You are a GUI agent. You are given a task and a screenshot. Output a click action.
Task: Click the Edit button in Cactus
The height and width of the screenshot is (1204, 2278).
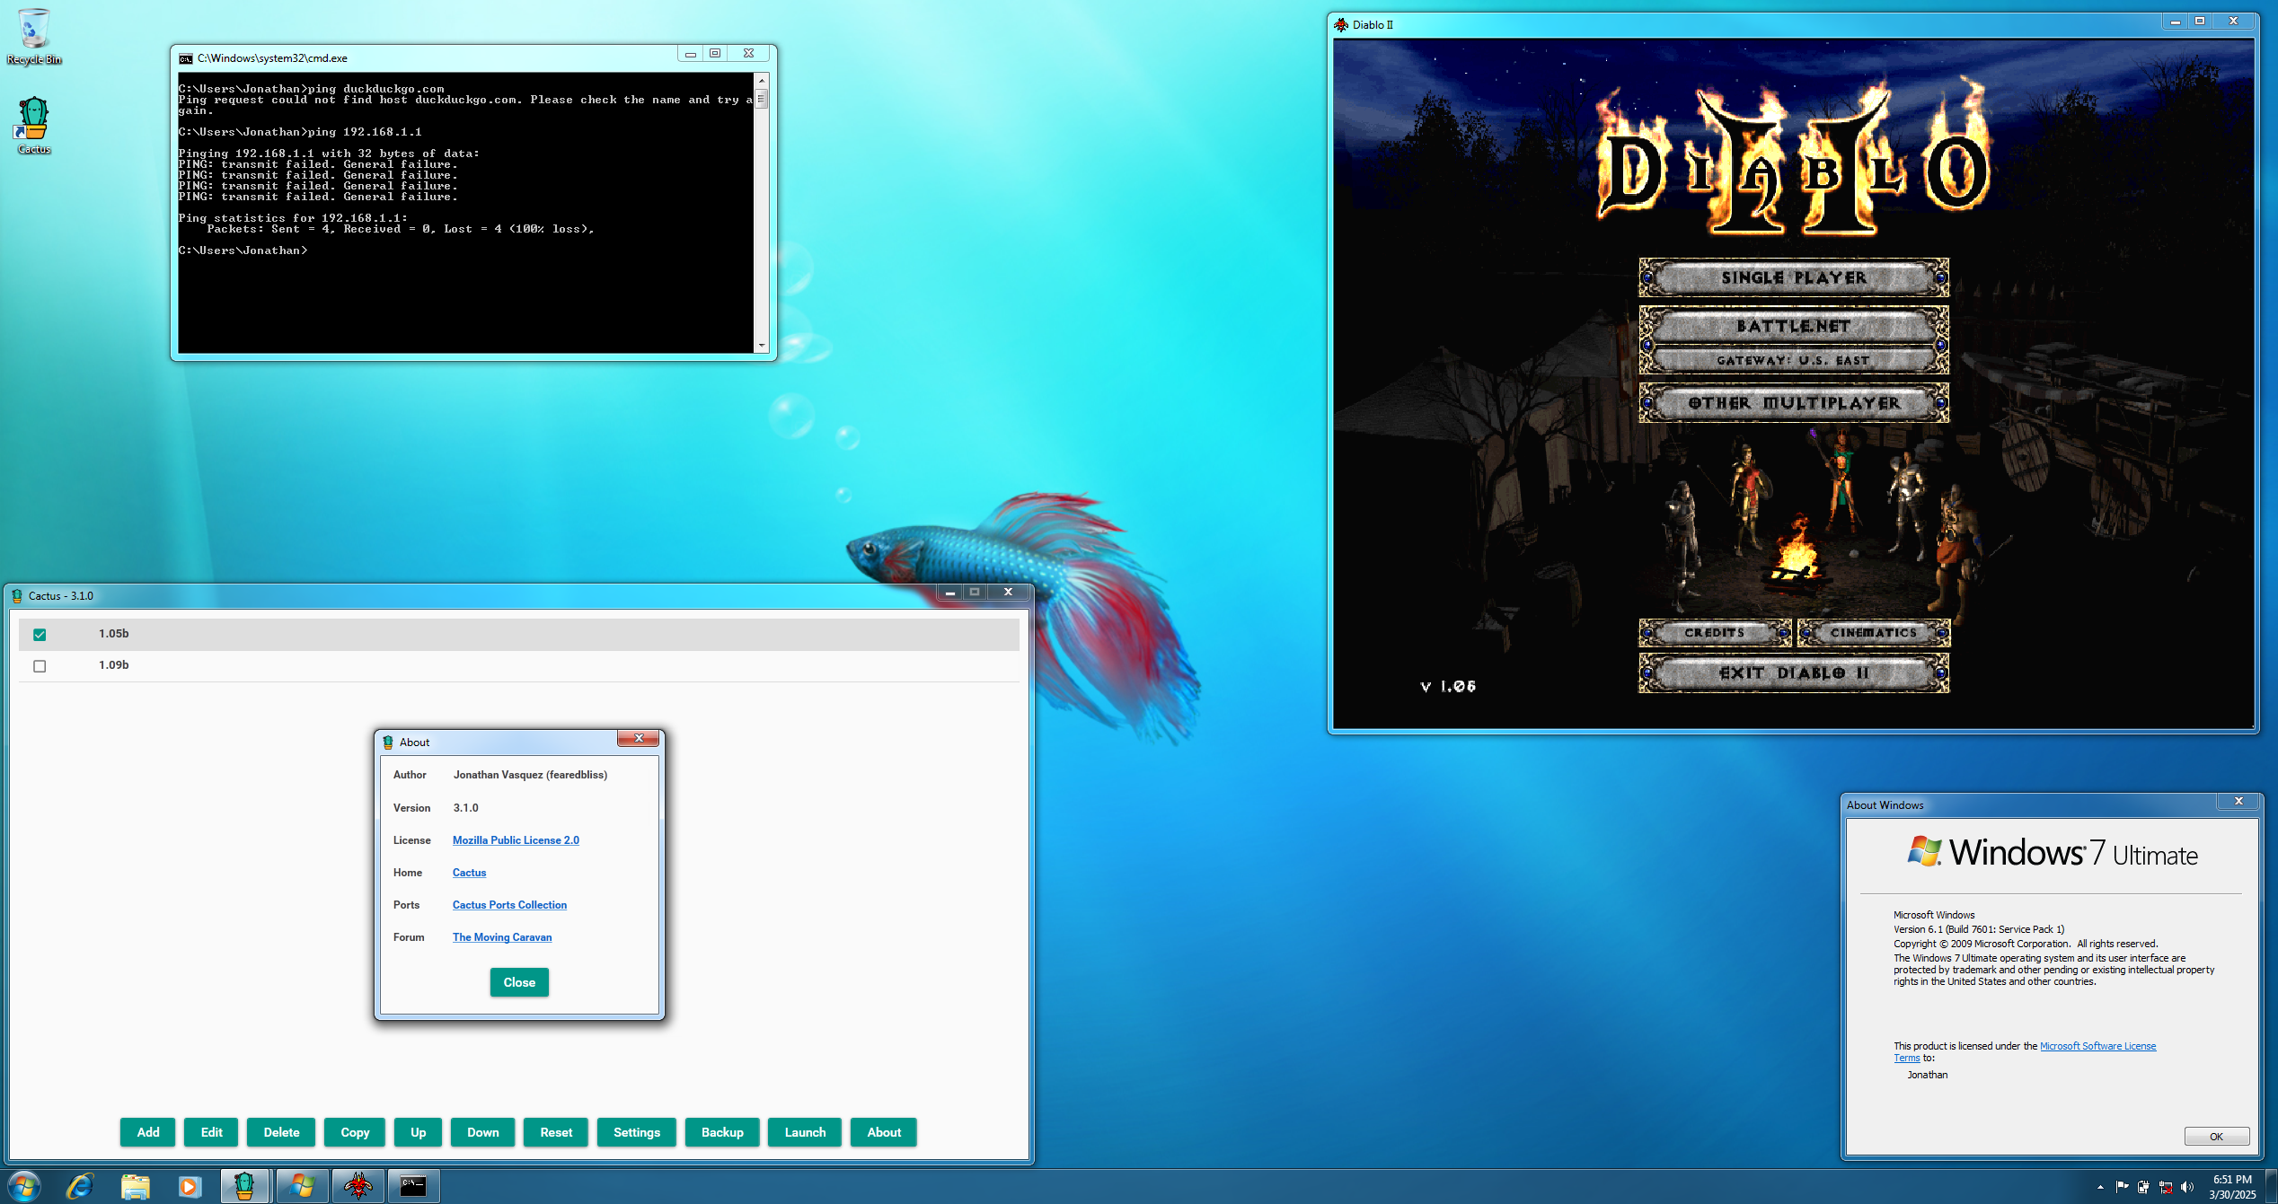tap(211, 1132)
